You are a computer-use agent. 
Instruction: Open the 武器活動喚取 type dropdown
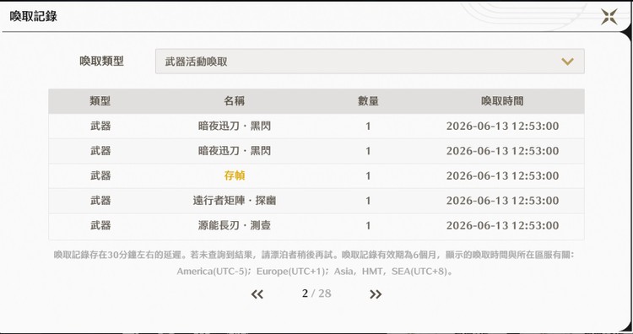tap(370, 62)
